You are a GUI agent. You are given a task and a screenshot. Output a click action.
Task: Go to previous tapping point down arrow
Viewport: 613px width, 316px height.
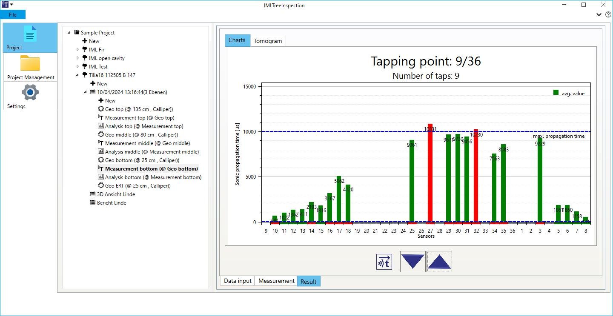412,262
